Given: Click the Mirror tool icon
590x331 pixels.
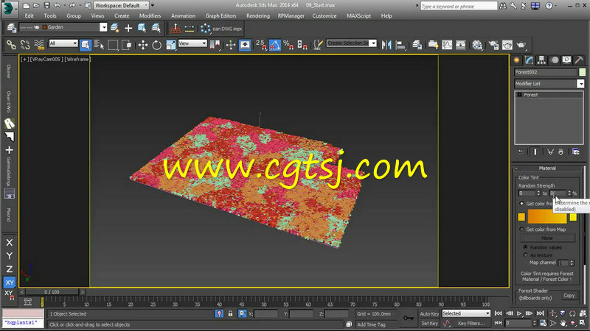Looking at the screenshot, I should click(386, 45).
